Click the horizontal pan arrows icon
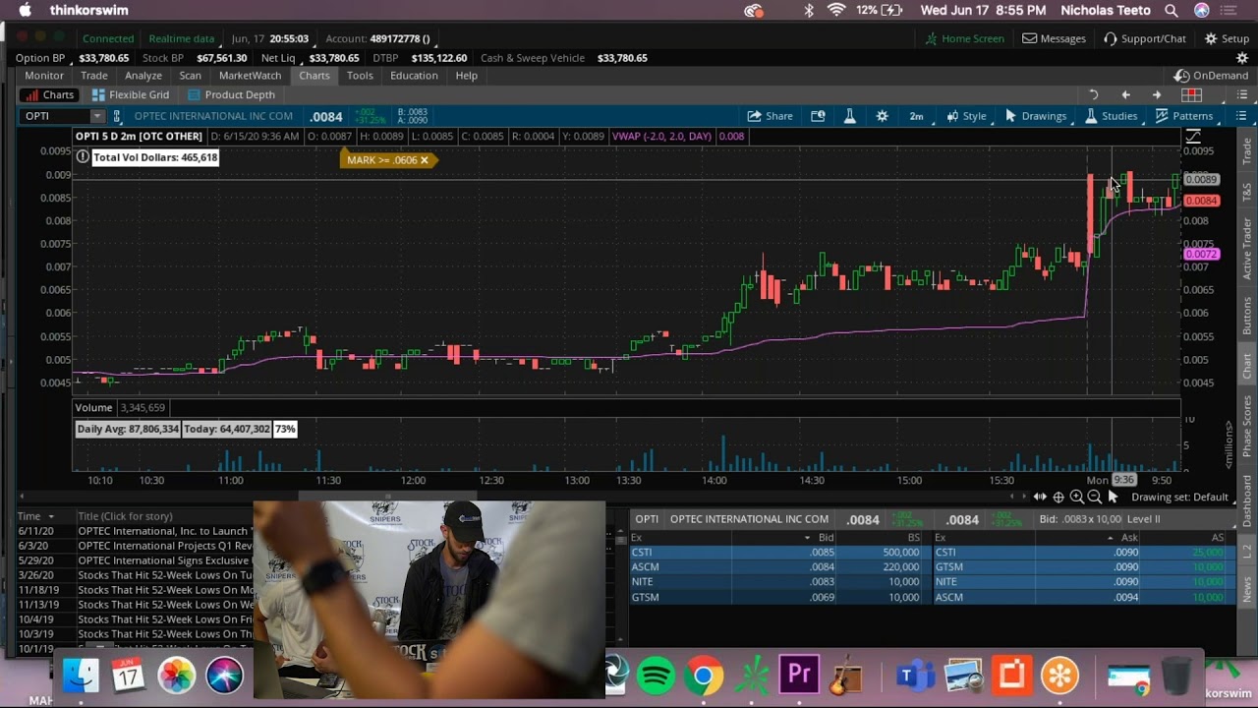Image resolution: width=1258 pixels, height=708 pixels. [1040, 498]
